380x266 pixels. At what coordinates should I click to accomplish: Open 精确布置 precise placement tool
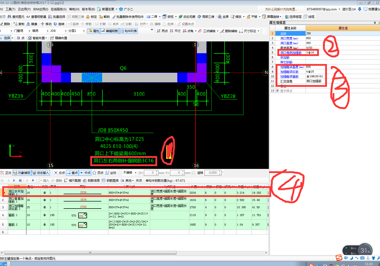[x=59, y=38]
